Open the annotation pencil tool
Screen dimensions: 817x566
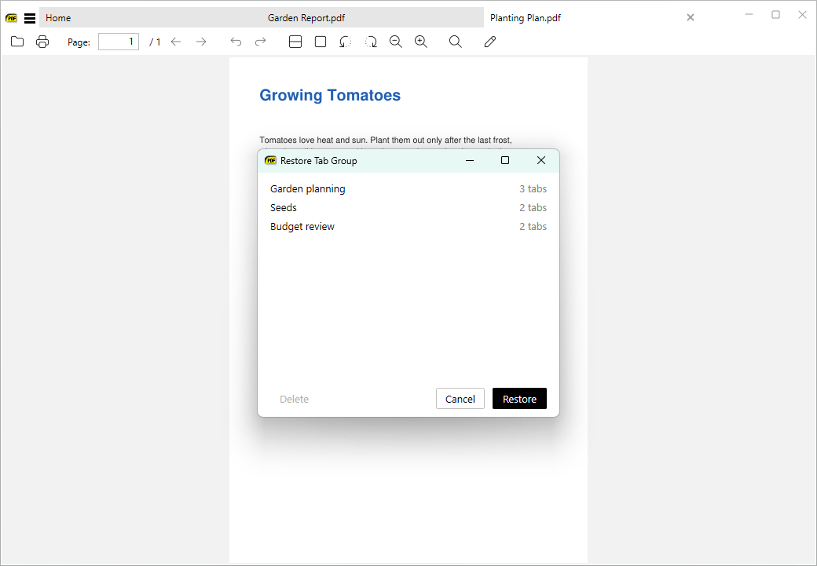[489, 42]
